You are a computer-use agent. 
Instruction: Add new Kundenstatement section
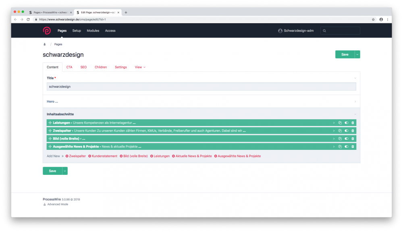pos(103,156)
